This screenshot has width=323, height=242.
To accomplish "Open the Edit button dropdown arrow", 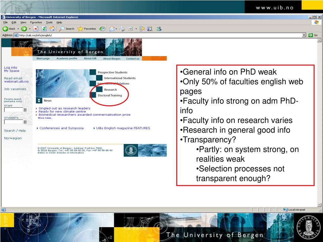I will pyautogui.click(x=136, y=29).
